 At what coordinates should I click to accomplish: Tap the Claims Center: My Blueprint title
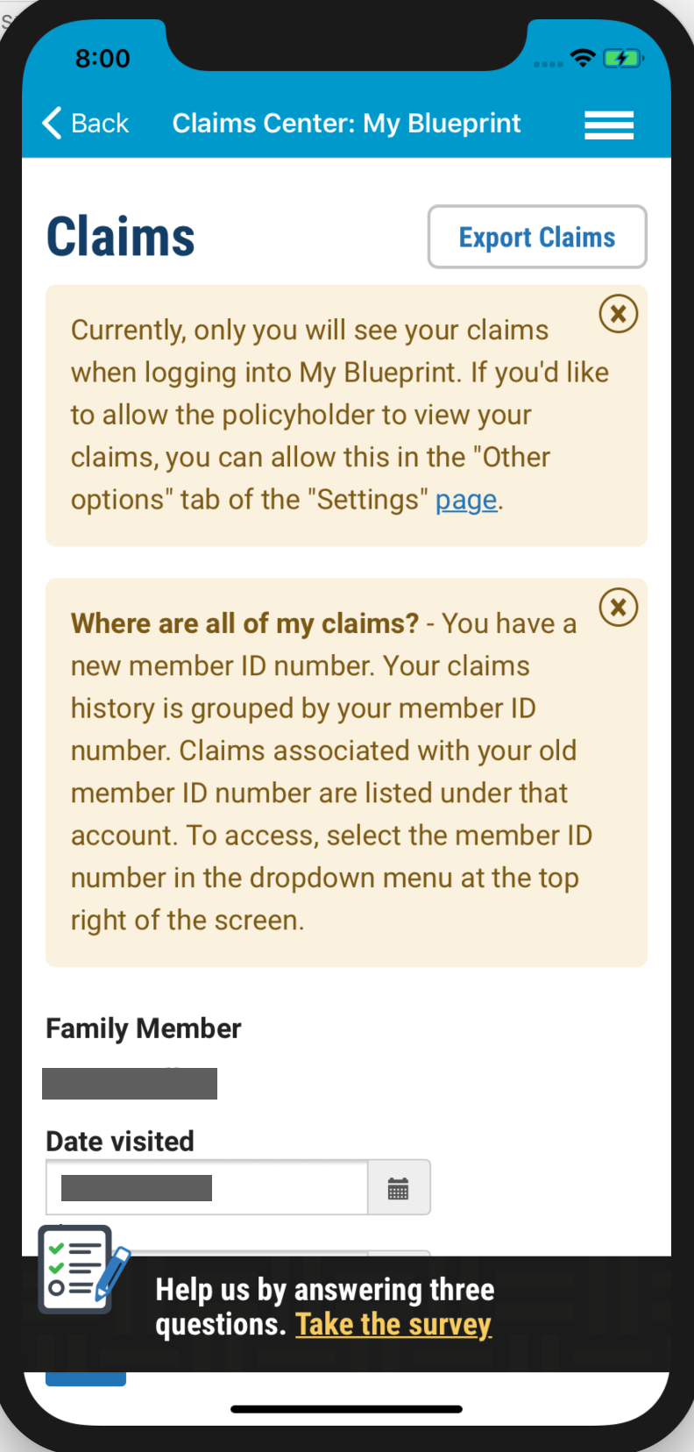click(x=346, y=123)
